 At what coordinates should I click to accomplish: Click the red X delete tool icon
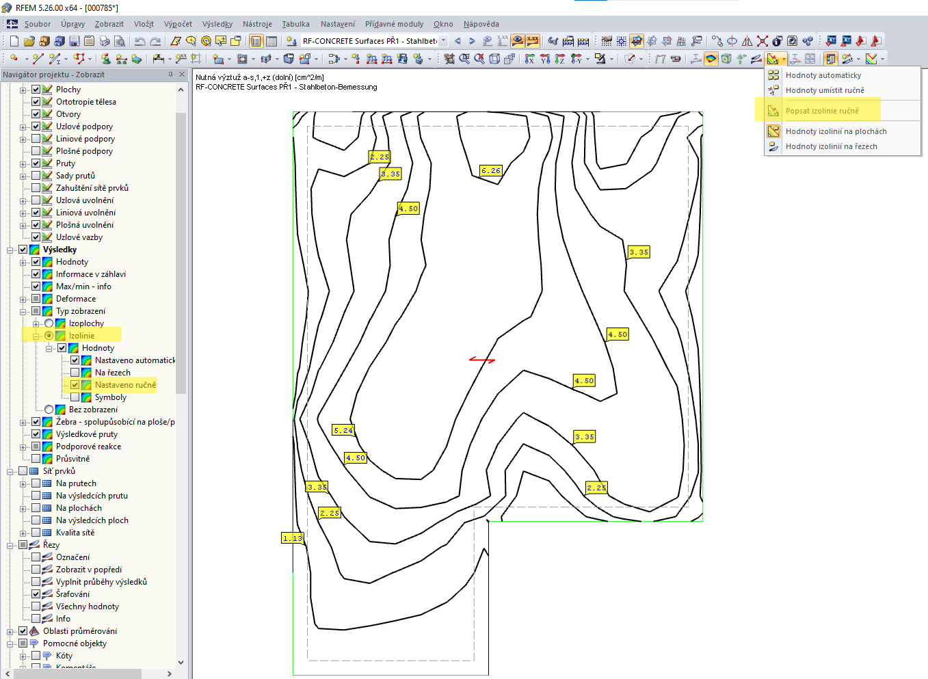pyautogui.click(x=762, y=41)
